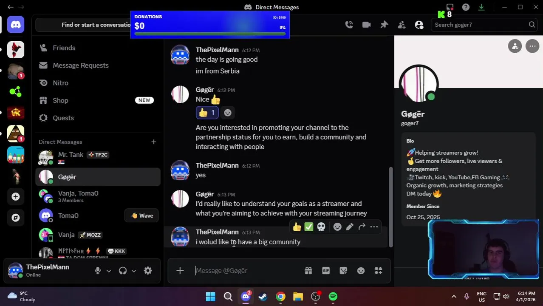Open the server with red bird icon
The width and height of the screenshot is (543, 306).
point(16,50)
